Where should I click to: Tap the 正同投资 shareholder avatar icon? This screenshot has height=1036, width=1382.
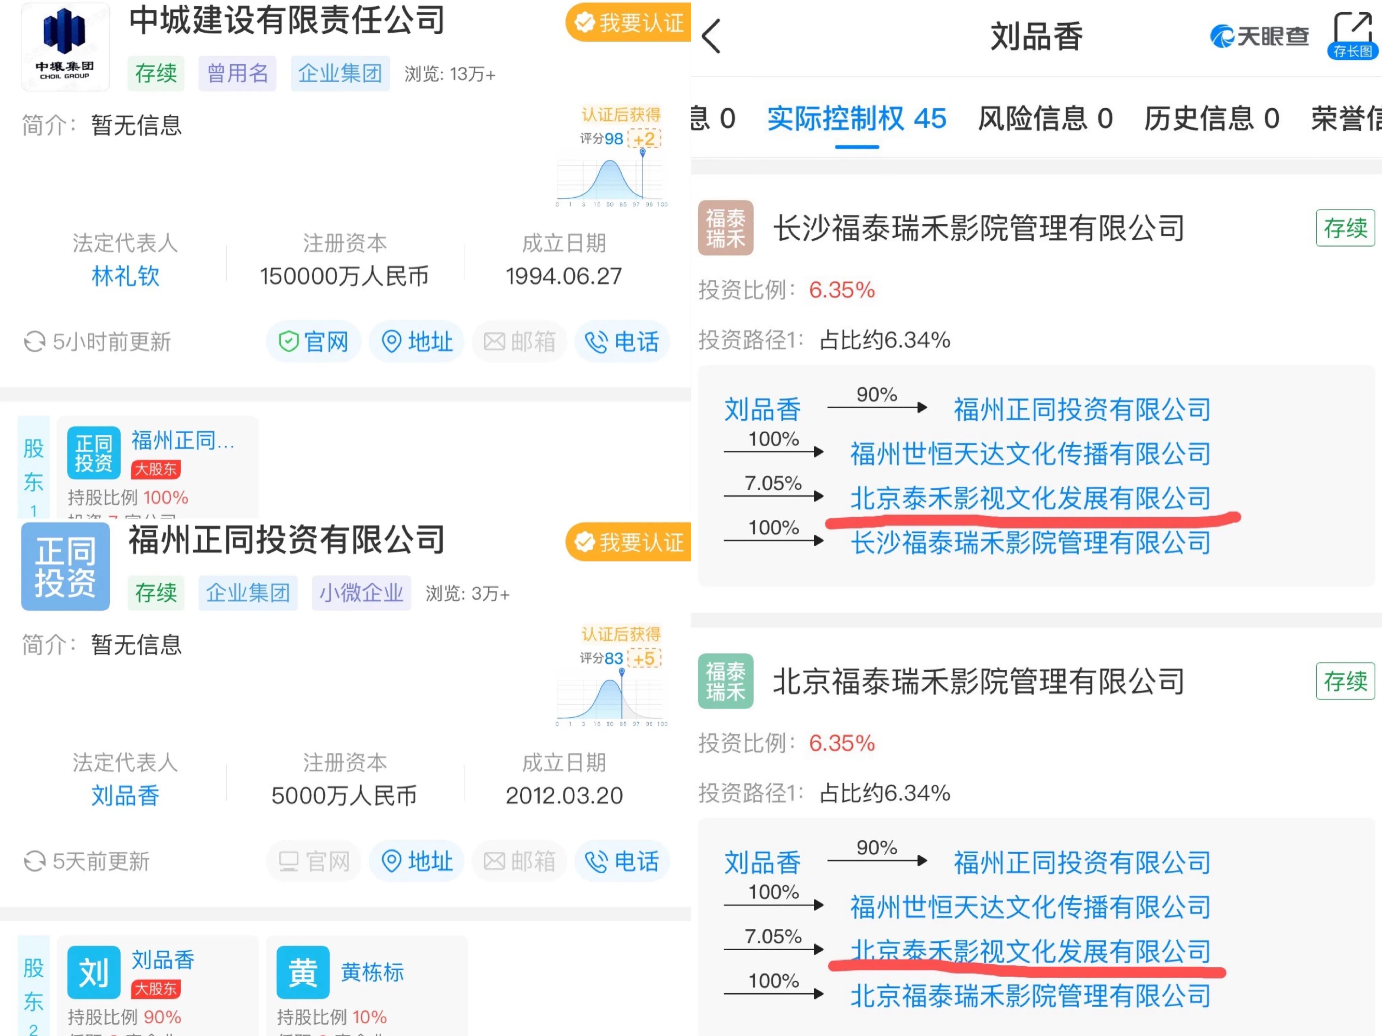coord(94,453)
